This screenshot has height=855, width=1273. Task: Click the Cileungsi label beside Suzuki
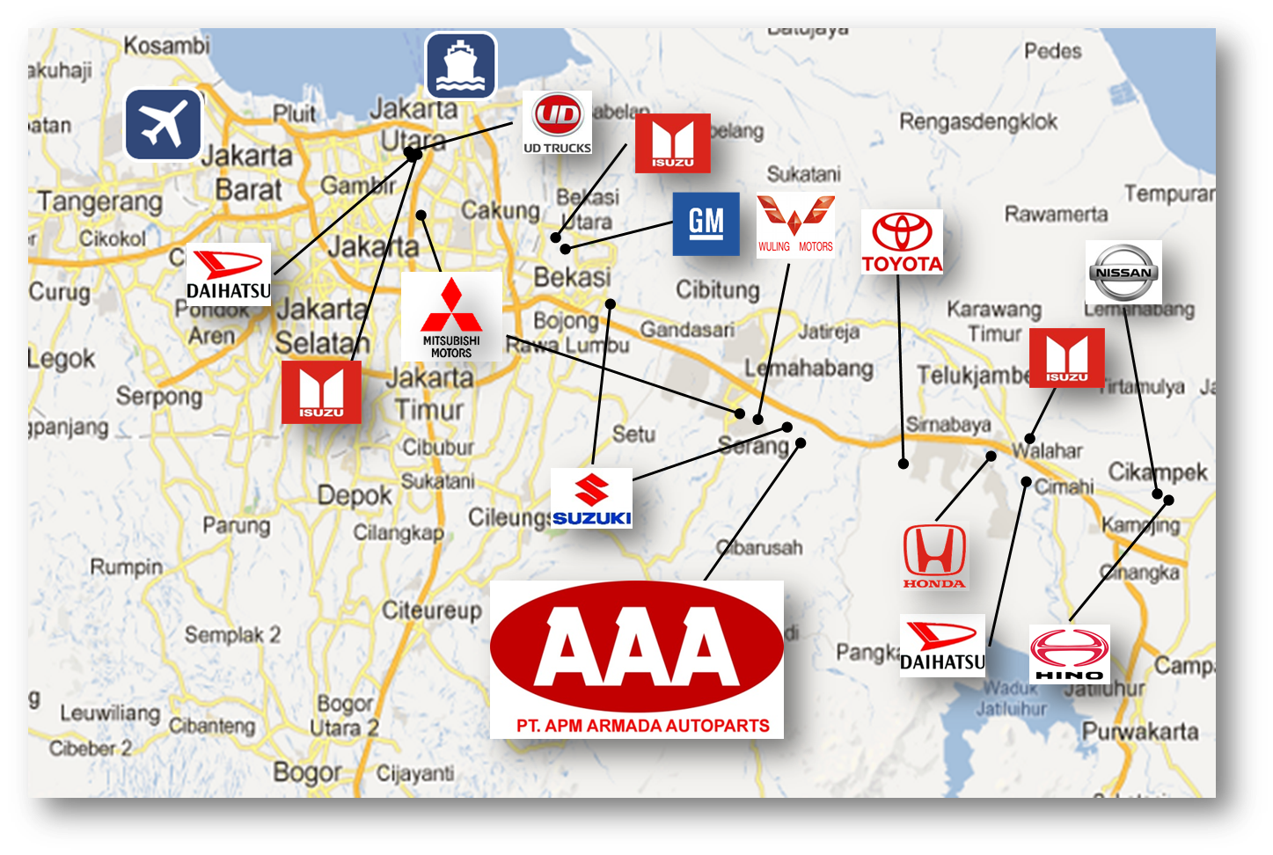[509, 517]
